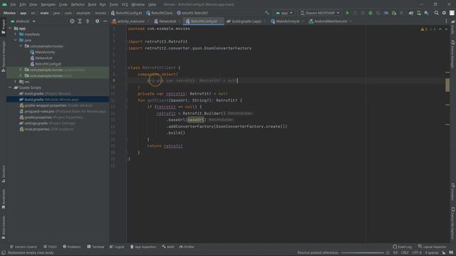The width and height of the screenshot is (456, 256).
Task: Click the Stop run icon
Action: click(401, 13)
